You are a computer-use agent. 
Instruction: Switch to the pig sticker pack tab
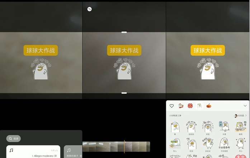pos(181,106)
